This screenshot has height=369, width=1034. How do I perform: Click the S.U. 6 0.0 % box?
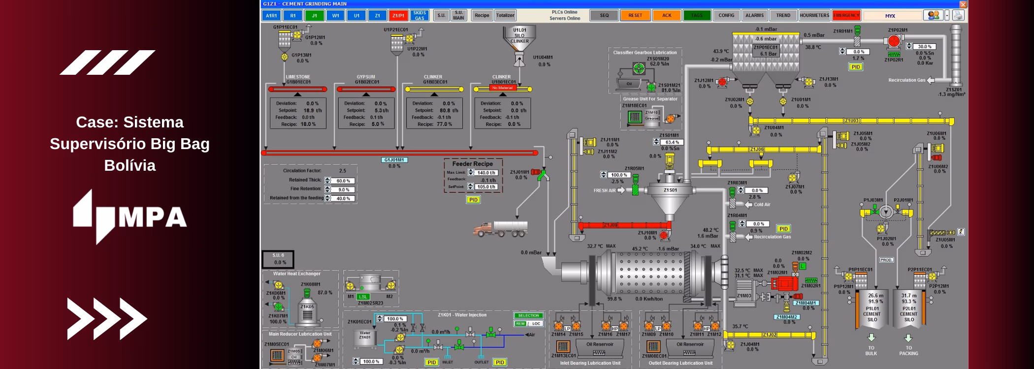(278, 259)
